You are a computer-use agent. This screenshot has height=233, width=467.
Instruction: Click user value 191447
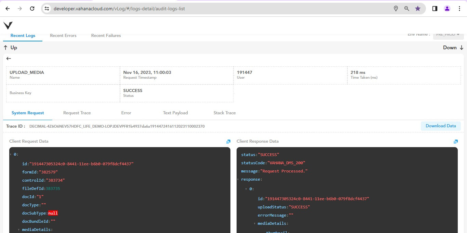pos(244,73)
